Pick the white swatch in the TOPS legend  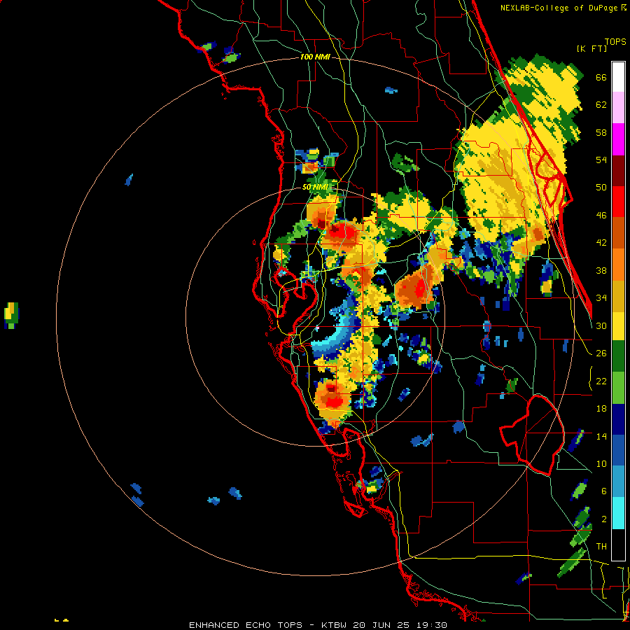point(618,77)
